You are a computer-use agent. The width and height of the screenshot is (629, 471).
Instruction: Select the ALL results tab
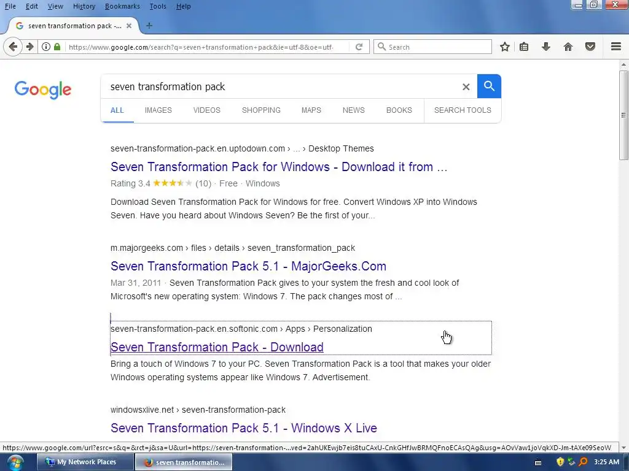click(x=117, y=110)
